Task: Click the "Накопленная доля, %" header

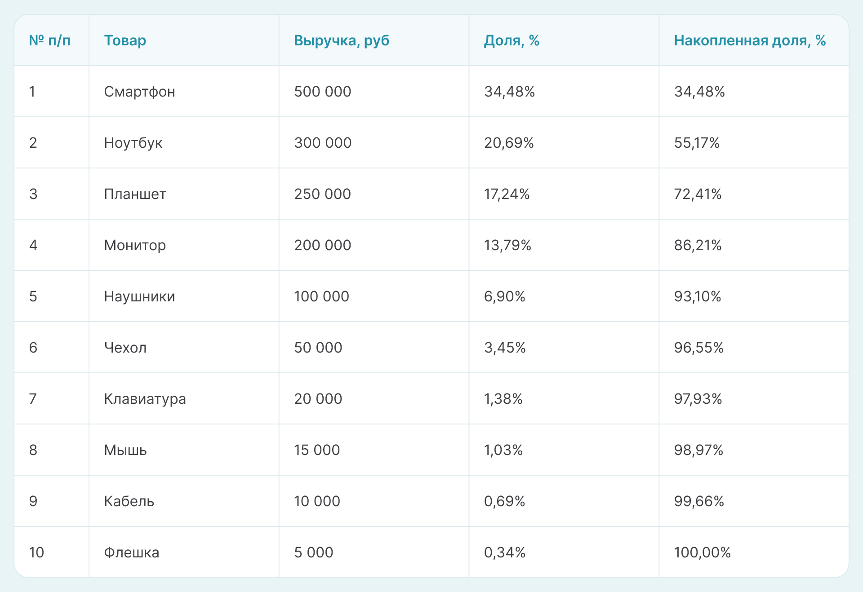Action: coord(750,40)
